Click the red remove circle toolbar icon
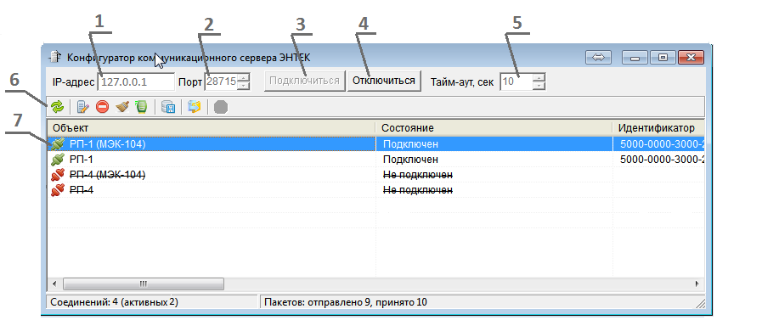 click(x=103, y=107)
